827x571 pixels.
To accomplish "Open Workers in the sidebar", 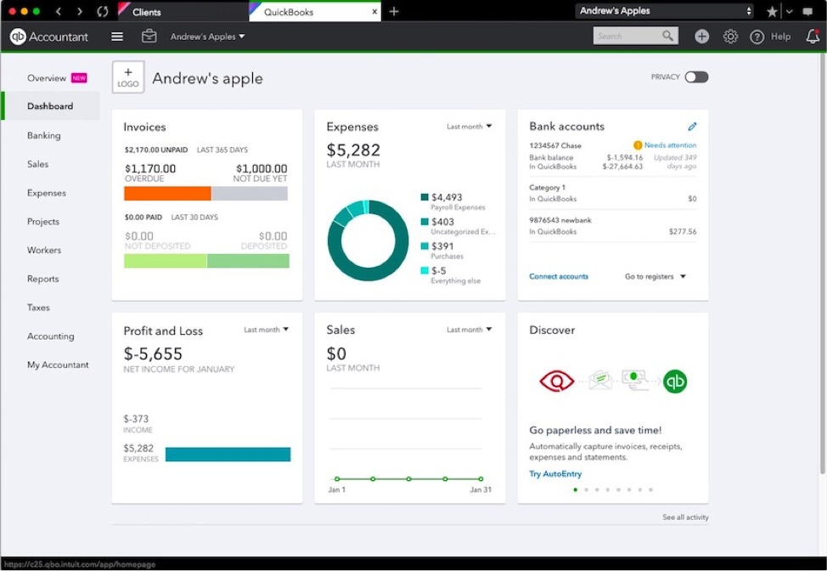I will pyautogui.click(x=44, y=250).
